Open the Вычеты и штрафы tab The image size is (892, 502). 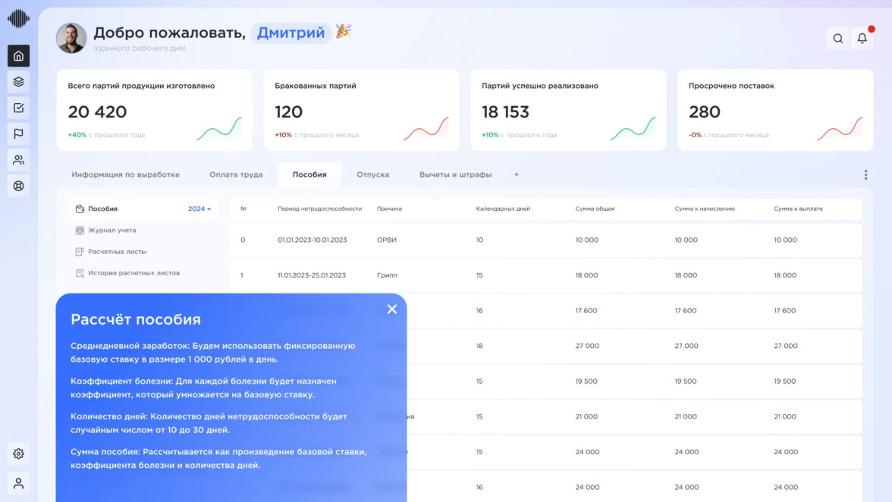coord(455,174)
